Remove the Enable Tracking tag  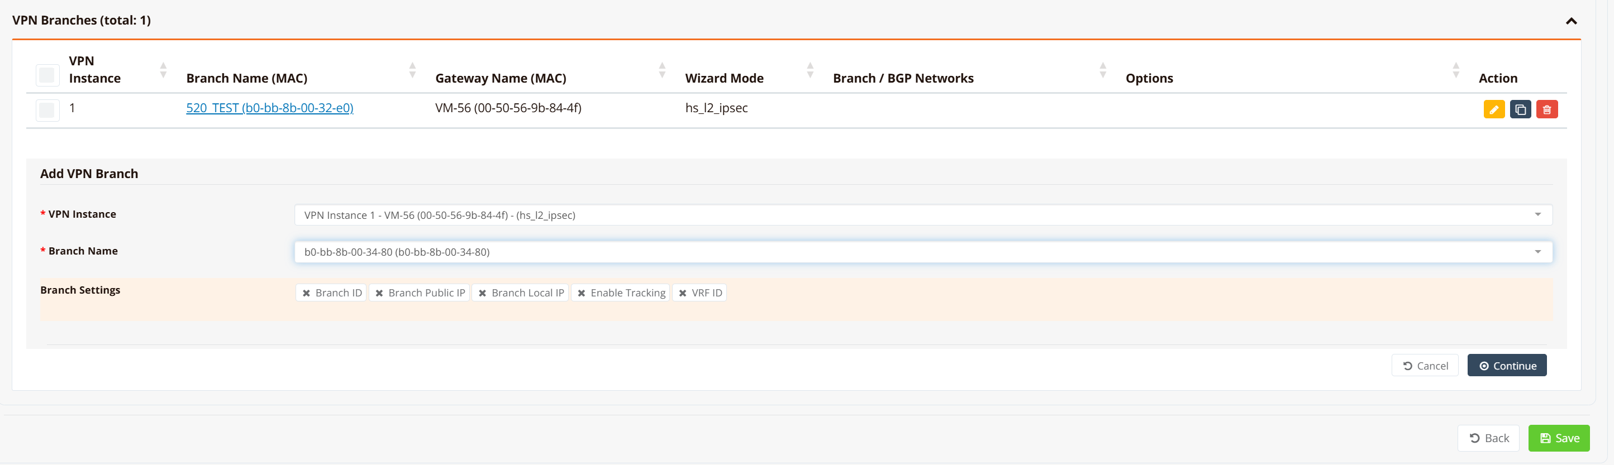pos(582,293)
